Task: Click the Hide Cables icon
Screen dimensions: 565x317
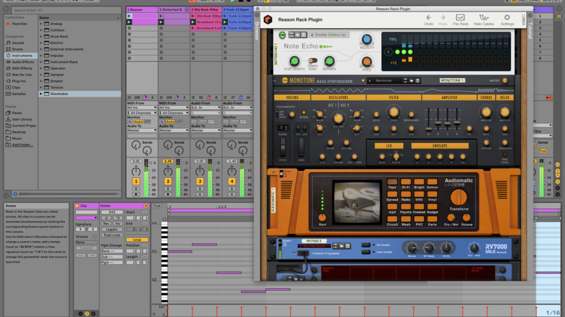Action: tap(483, 17)
